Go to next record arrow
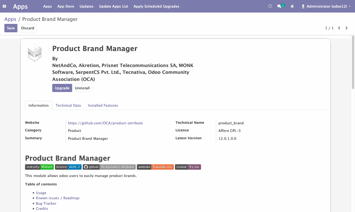This screenshot has width=355, height=212. click(347, 28)
